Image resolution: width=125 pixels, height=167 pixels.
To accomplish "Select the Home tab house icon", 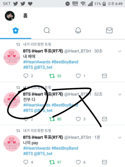I will click(16, 31).
